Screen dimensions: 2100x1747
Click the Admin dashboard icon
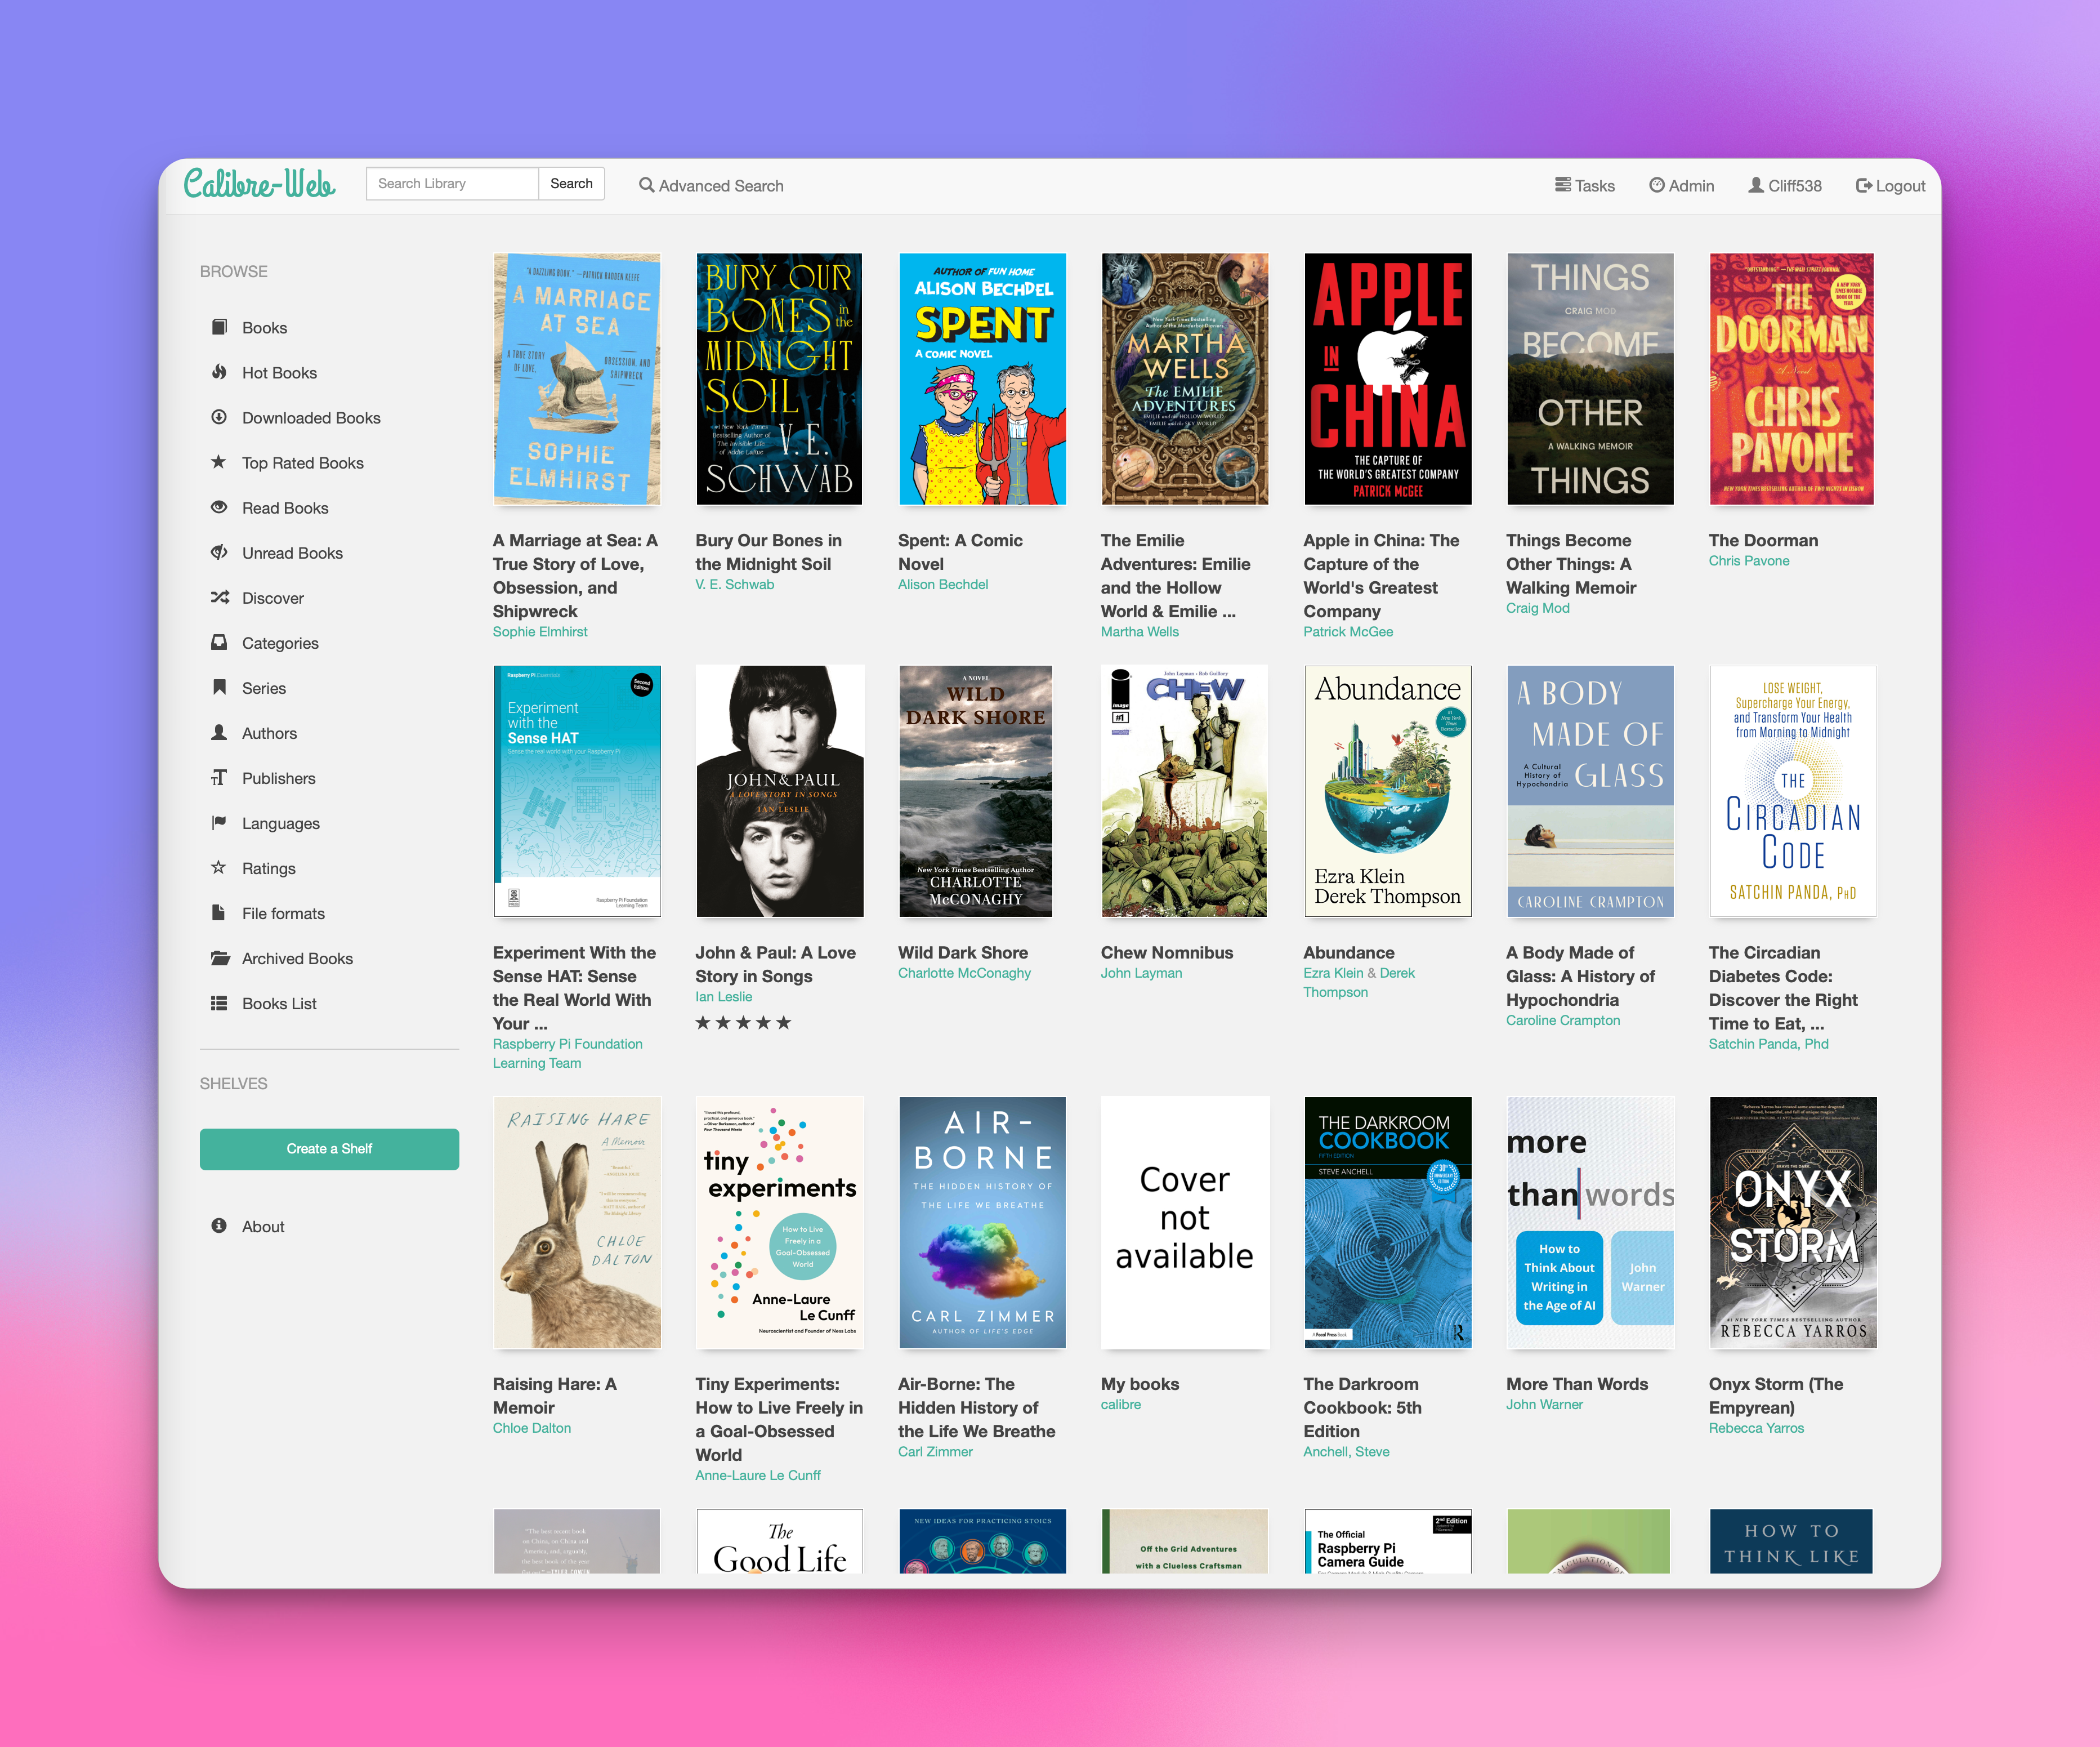(1657, 185)
